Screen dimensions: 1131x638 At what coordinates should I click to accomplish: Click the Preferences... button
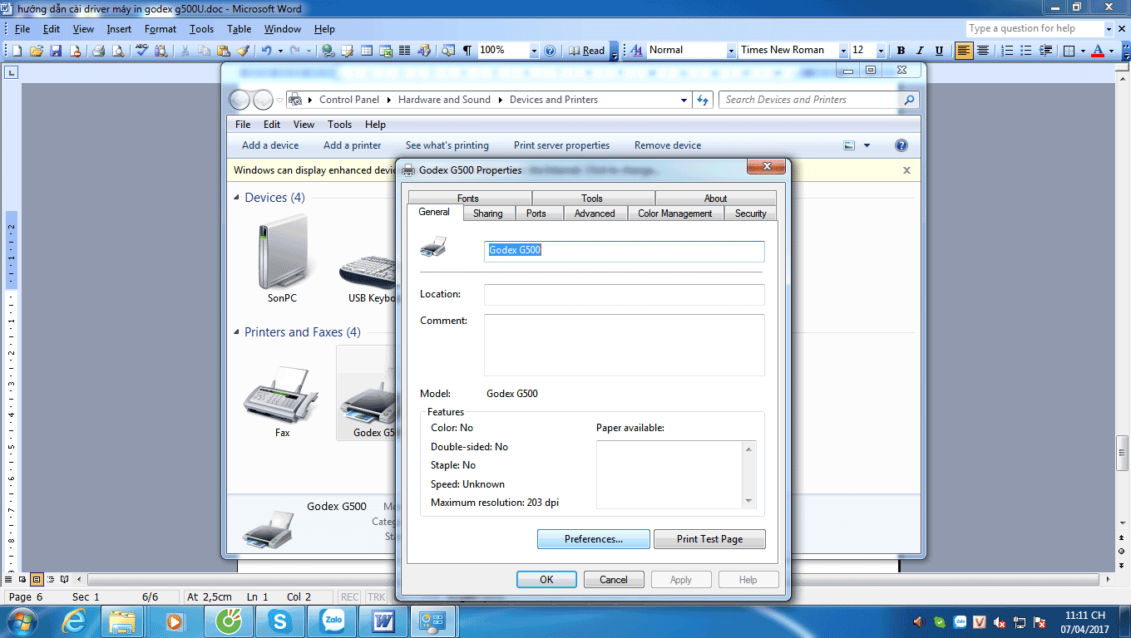(x=594, y=539)
